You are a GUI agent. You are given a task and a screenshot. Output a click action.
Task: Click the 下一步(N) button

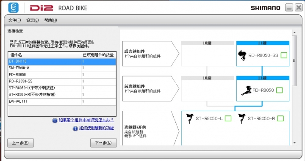103,143
